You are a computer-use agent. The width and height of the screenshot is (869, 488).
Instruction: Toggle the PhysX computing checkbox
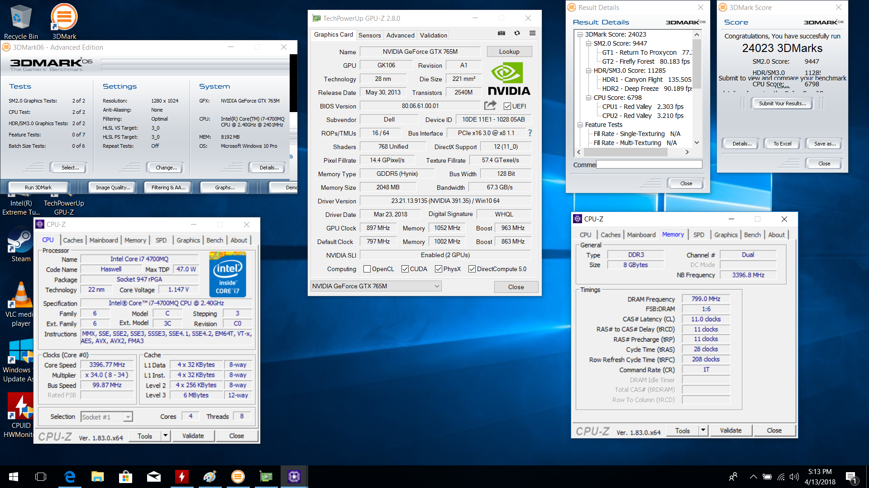pos(439,269)
